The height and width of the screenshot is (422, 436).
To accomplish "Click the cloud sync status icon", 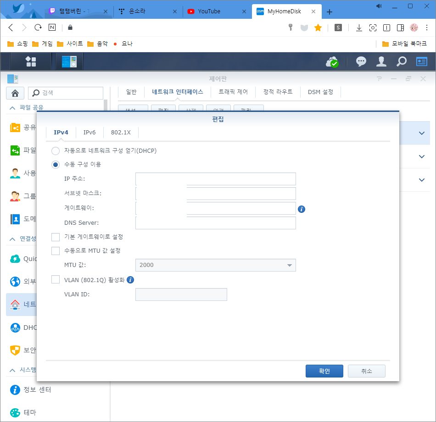I will click(331, 61).
